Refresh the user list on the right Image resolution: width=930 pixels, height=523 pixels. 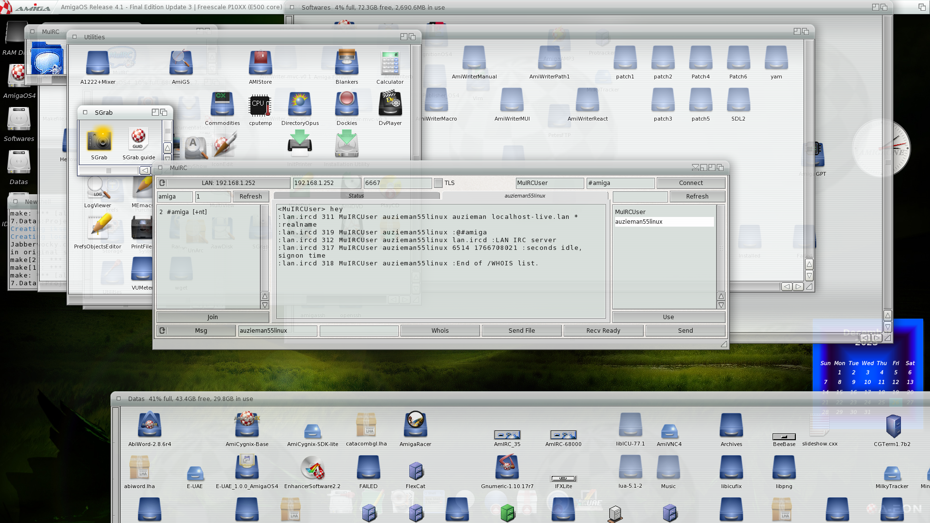click(x=697, y=197)
